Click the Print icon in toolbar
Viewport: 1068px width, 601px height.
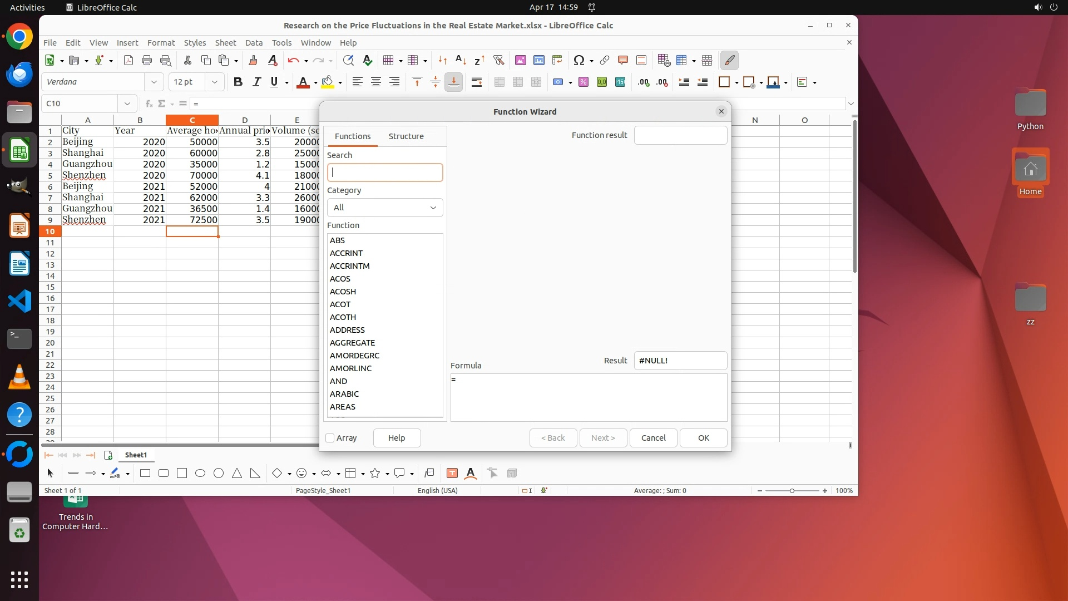tap(147, 60)
